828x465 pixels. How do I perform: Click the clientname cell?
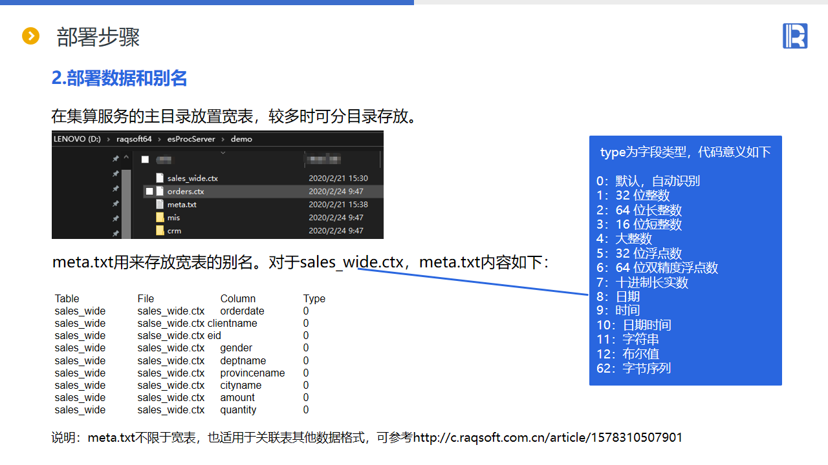pos(232,323)
